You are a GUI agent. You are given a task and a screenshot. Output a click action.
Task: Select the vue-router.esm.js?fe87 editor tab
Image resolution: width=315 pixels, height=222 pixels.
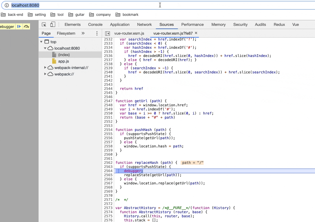173,33
